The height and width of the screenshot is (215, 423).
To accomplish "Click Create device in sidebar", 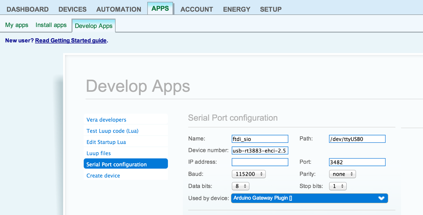I will pos(103,176).
